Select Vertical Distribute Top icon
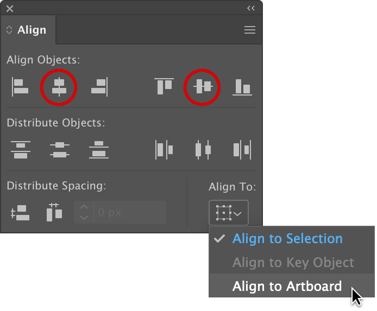 (x=20, y=150)
